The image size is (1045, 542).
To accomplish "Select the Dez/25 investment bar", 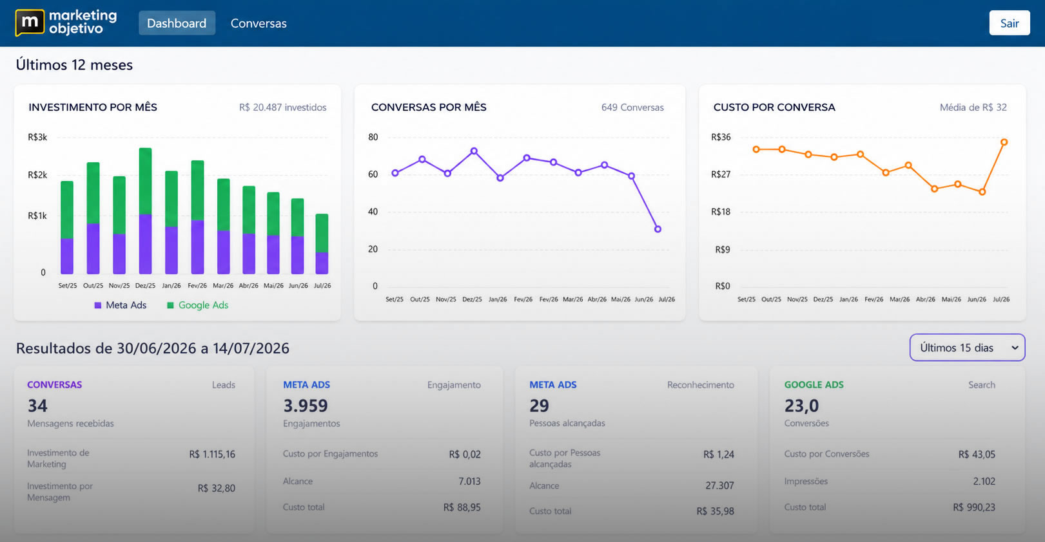I will pos(146,211).
